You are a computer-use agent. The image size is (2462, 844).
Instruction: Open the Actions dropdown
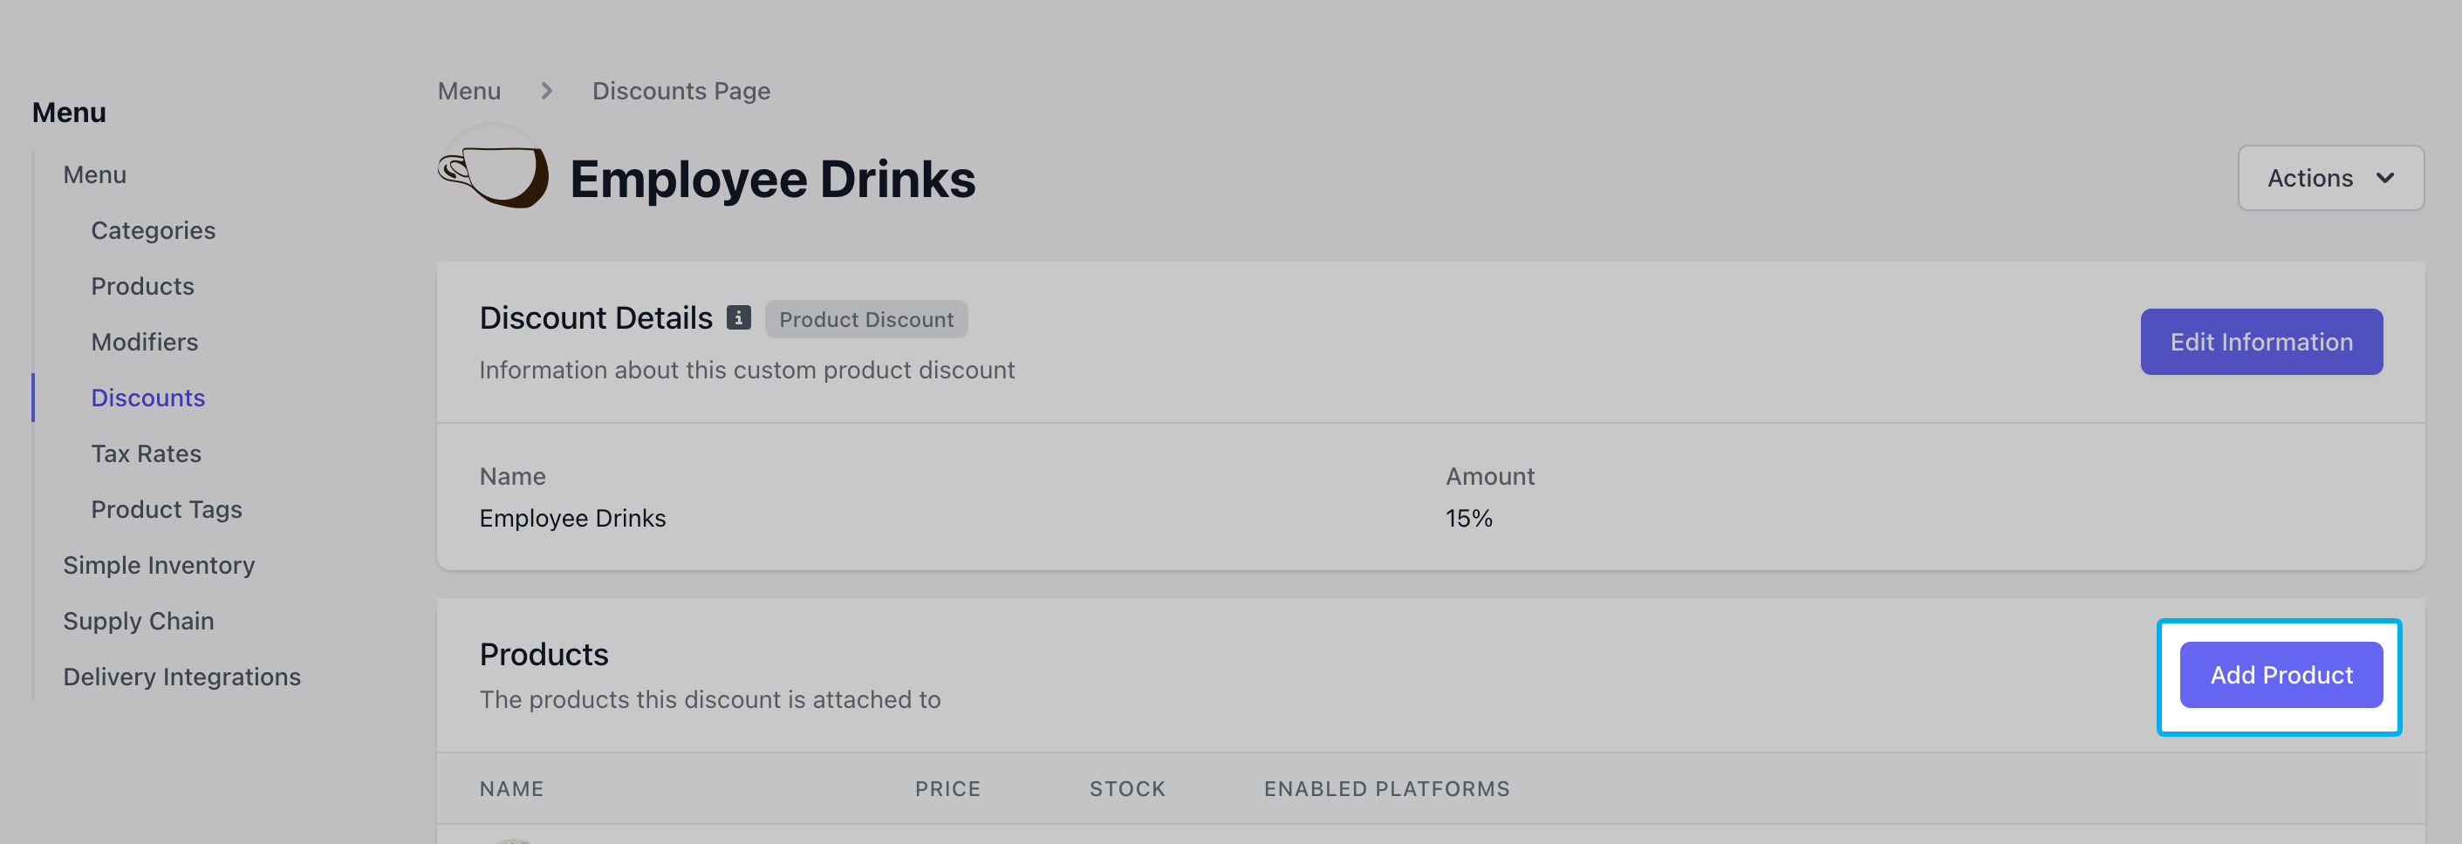pos(2330,178)
